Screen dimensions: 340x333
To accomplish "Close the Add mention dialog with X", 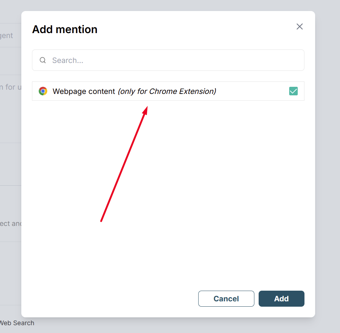I will pyautogui.click(x=299, y=26).
